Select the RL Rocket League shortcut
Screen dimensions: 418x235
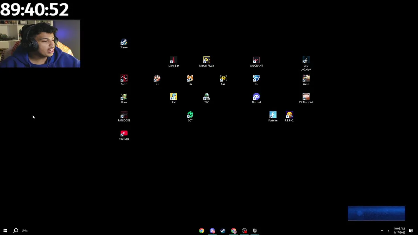(256, 80)
